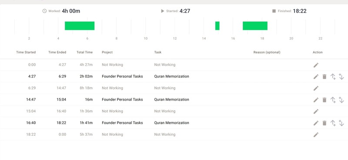Edit the 0:00 to 4:27 Not Working entry
This screenshot has height=160, width=348.
click(x=316, y=65)
